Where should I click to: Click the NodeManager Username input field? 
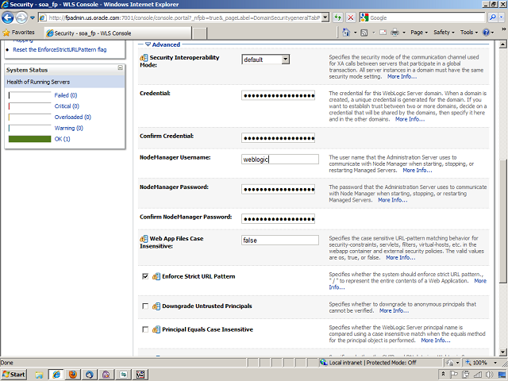tap(279, 159)
